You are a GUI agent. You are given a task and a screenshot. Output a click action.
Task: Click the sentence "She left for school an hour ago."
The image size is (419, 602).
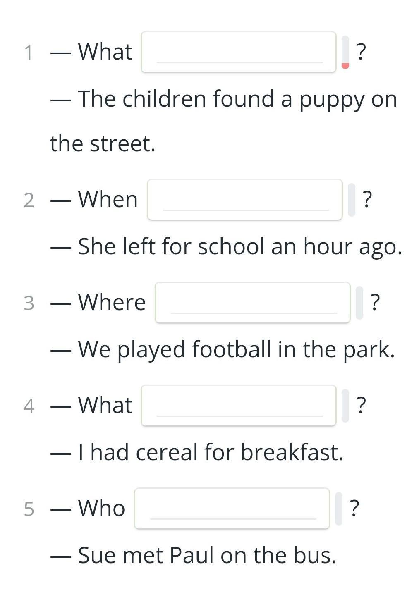[x=239, y=247]
